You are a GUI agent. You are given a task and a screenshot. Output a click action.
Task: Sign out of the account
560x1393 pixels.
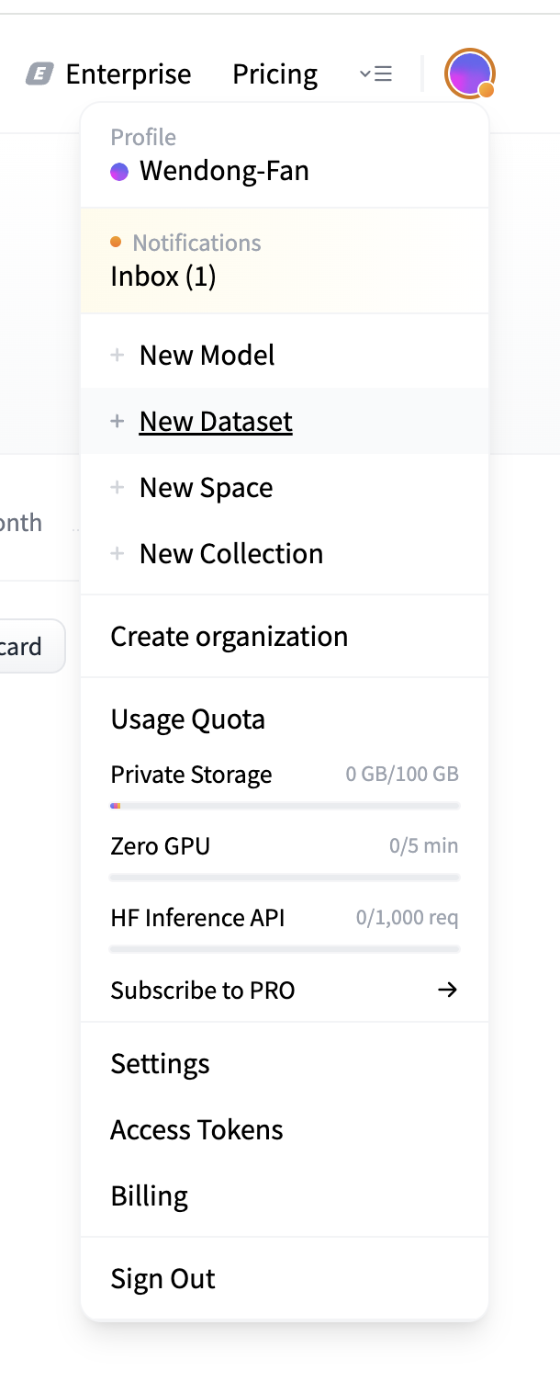(x=163, y=1279)
